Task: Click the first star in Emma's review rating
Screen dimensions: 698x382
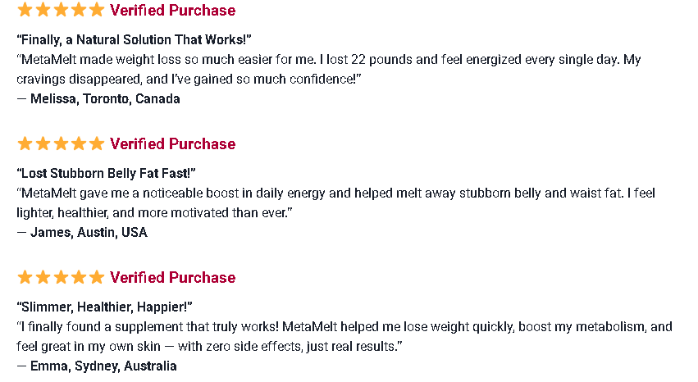Action: tap(25, 278)
